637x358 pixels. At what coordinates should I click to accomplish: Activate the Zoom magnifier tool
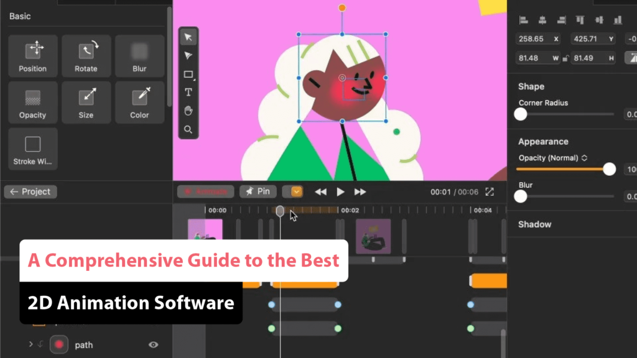pyautogui.click(x=188, y=129)
